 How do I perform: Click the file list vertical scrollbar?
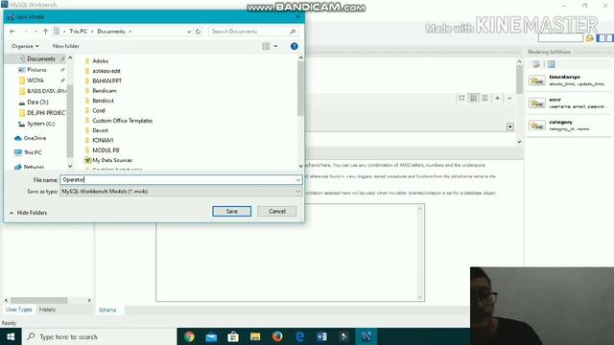(x=300, y=89)
